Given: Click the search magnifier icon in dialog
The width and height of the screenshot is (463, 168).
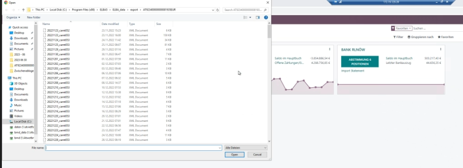Looking at the screenshot, I should point(265,10).
